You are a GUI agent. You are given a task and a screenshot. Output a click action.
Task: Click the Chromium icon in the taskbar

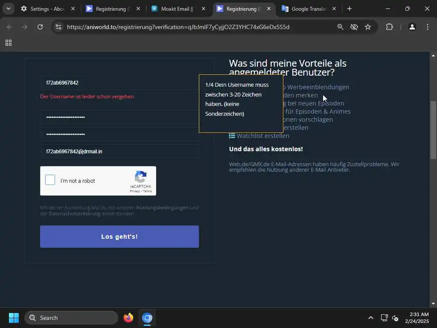pos(147,318)
